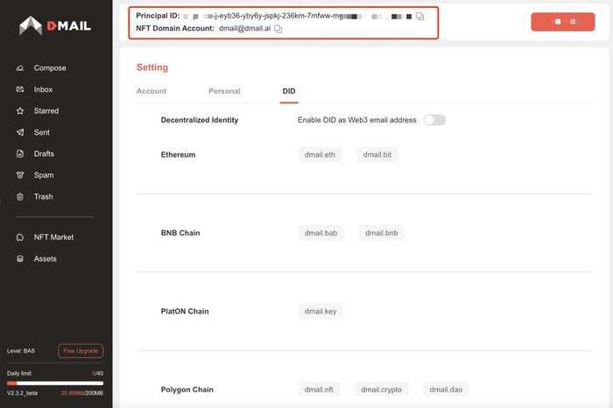Click the Compose pencil icon
The height and width of the screenshot is (408, 613).
tap(20, 68)
